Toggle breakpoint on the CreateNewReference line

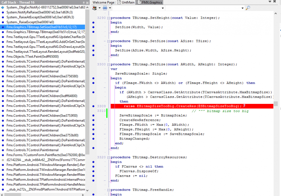coord(93,120)
